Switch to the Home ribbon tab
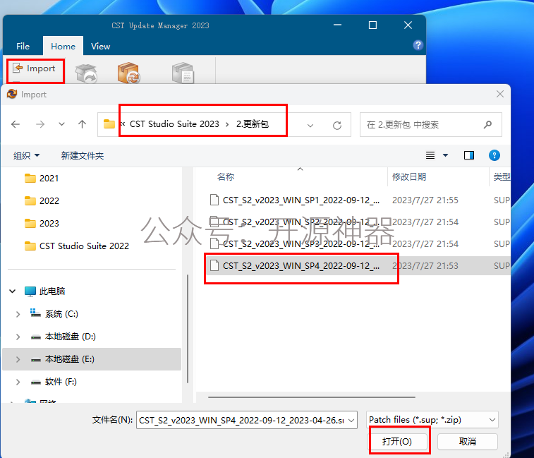534x458 pixels. (x=63, y=47)
